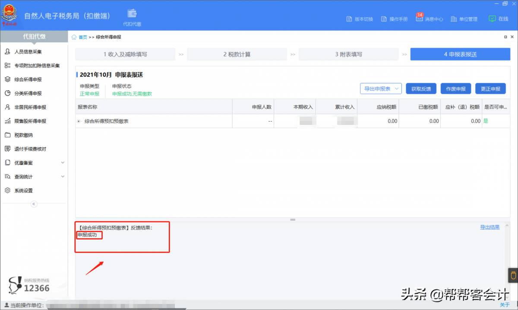
Task: Collapse the left sidebar with arrow icon
Action: [34, 204]
